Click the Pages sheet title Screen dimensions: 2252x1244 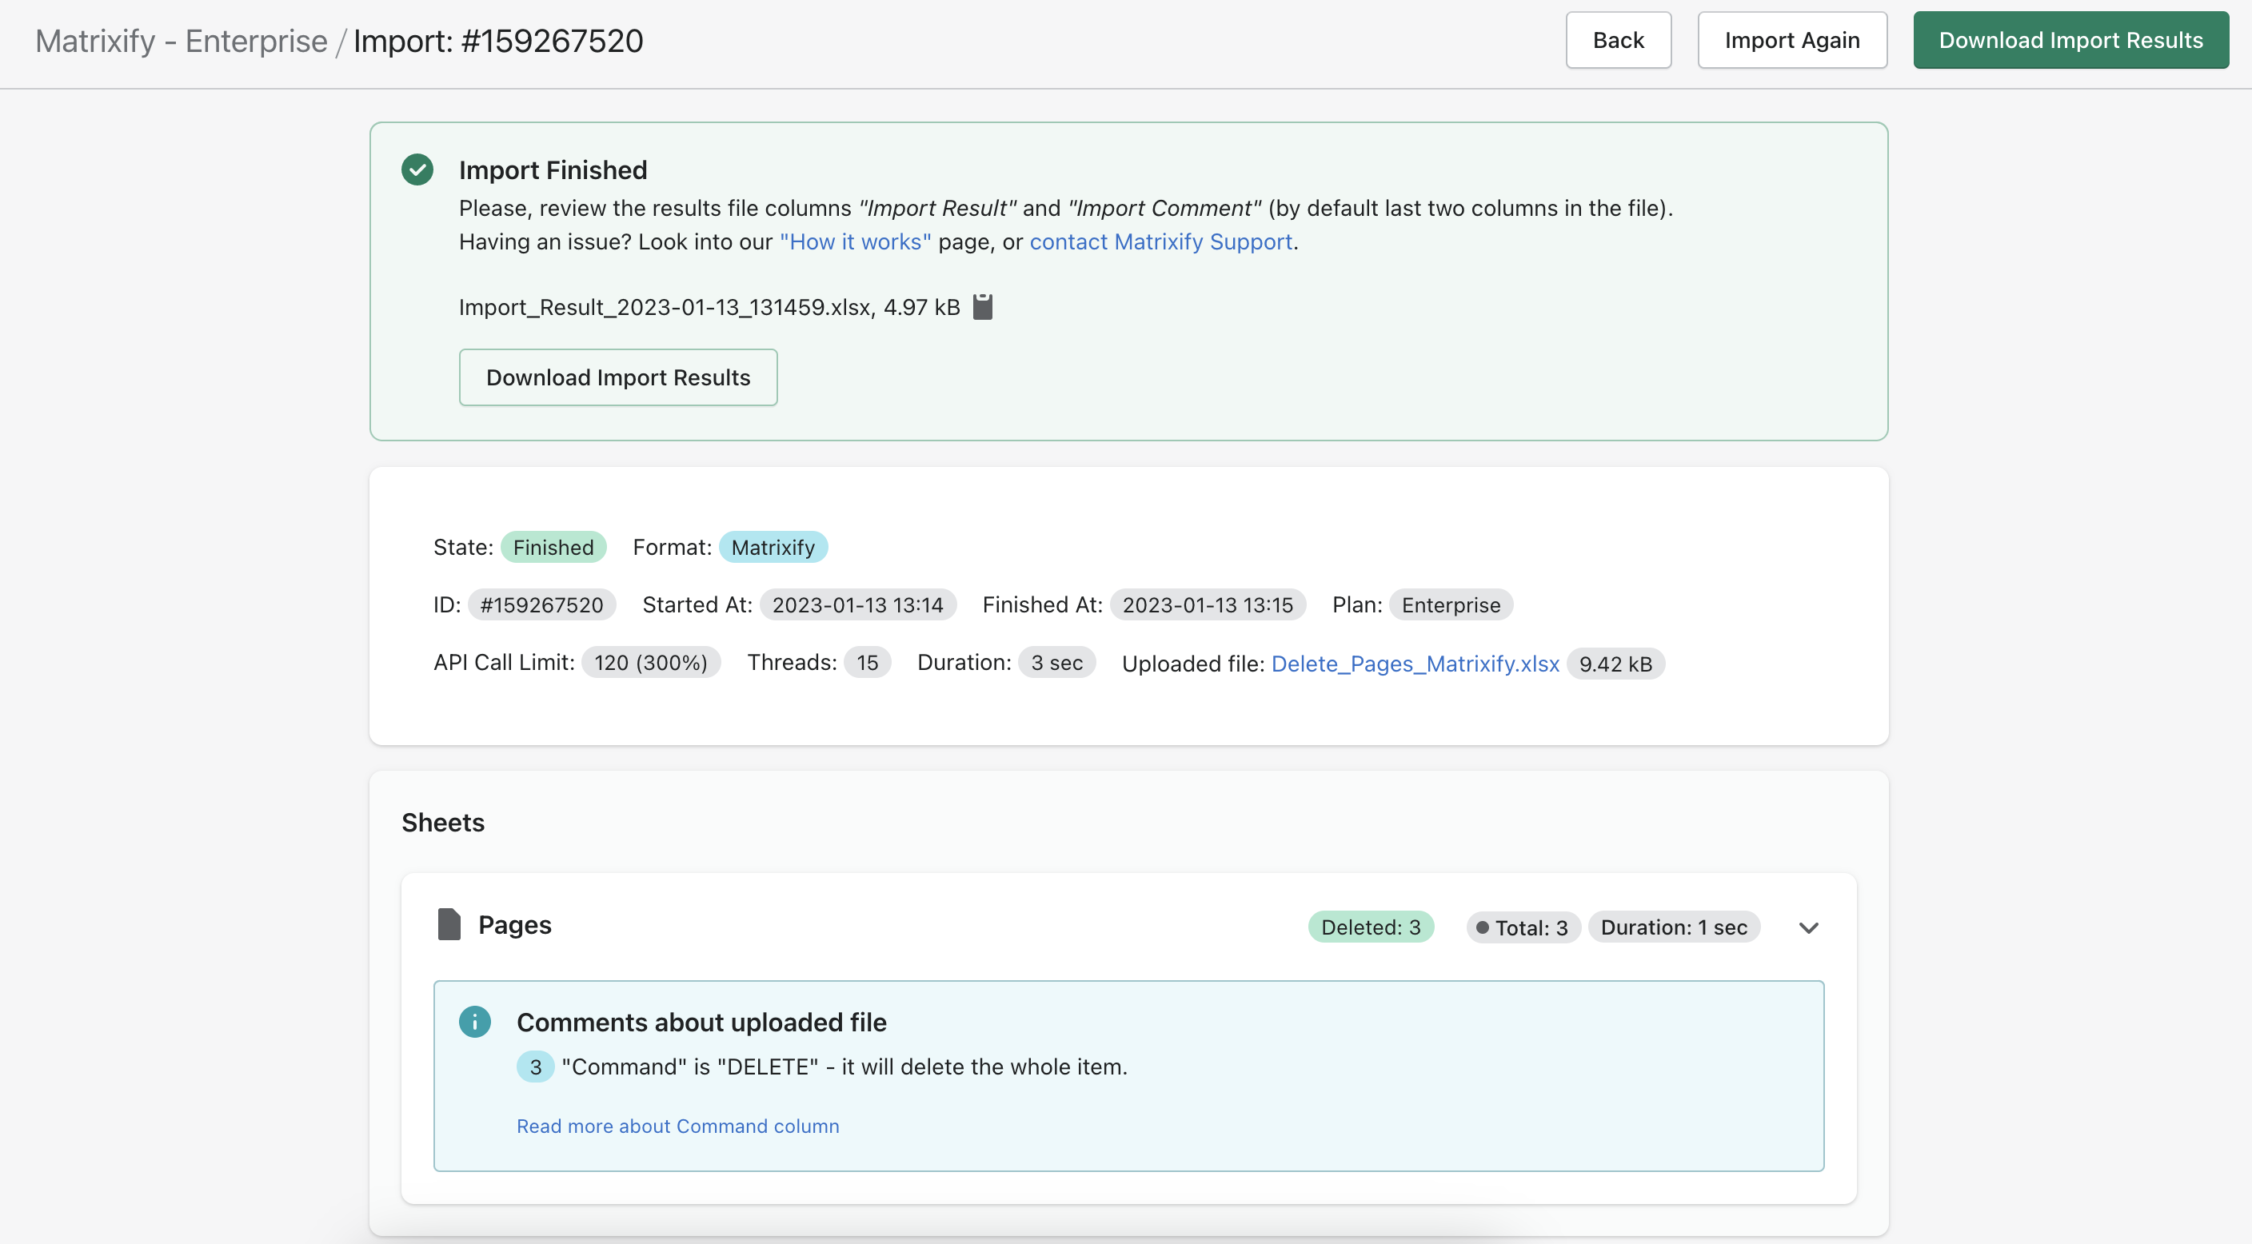[x=514, y=925]
